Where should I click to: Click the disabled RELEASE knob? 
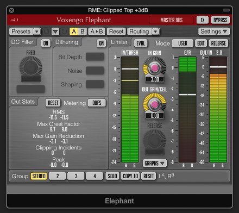click(154, 140)
